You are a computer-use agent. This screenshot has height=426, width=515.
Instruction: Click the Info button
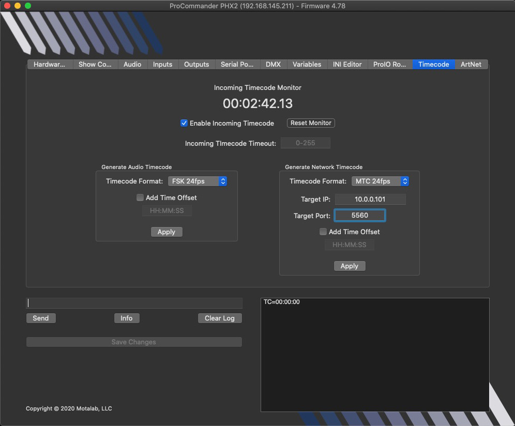[x=127, y=318]
